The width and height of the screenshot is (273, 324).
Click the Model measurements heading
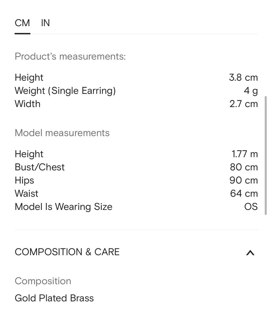(x=62, y=133)
